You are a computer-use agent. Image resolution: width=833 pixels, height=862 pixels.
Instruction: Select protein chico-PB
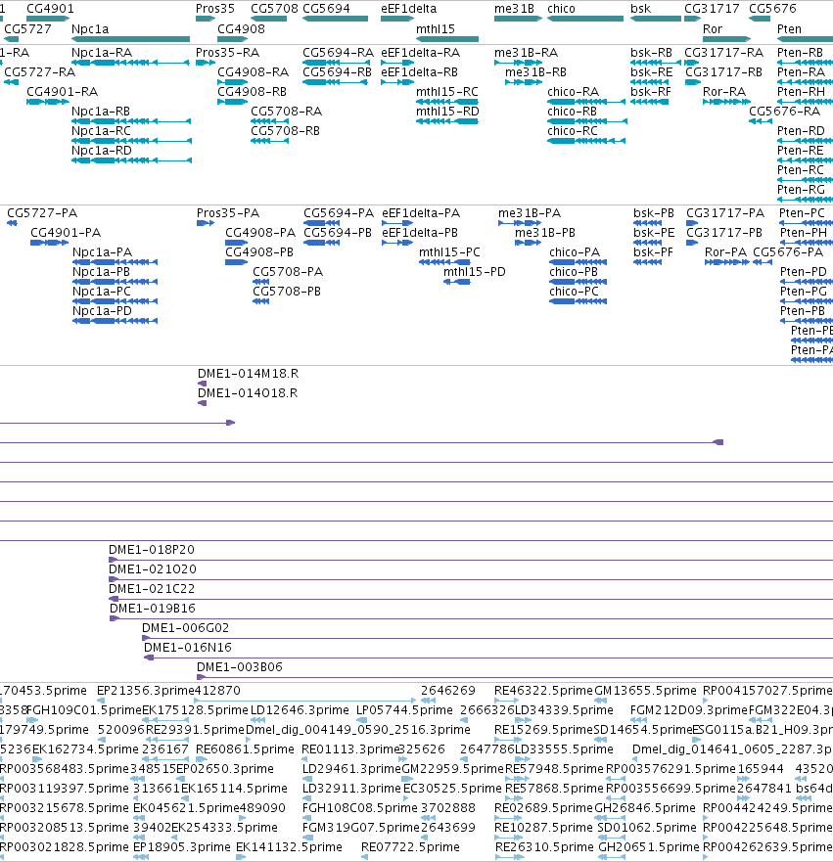(578, 282)
